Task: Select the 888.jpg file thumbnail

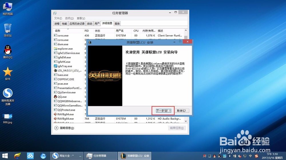Action: [8, 119]
